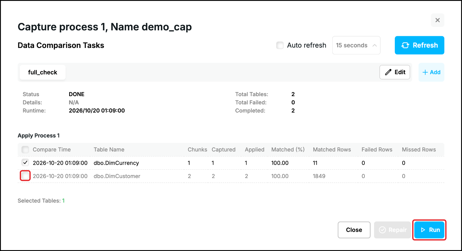Click the 100.00 matched percent for dbo.DimCustomer
This screenshot has height=251, width=462.
click(x=280, y=176)
